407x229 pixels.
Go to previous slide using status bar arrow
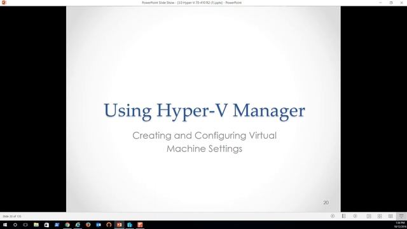(333, 216)
